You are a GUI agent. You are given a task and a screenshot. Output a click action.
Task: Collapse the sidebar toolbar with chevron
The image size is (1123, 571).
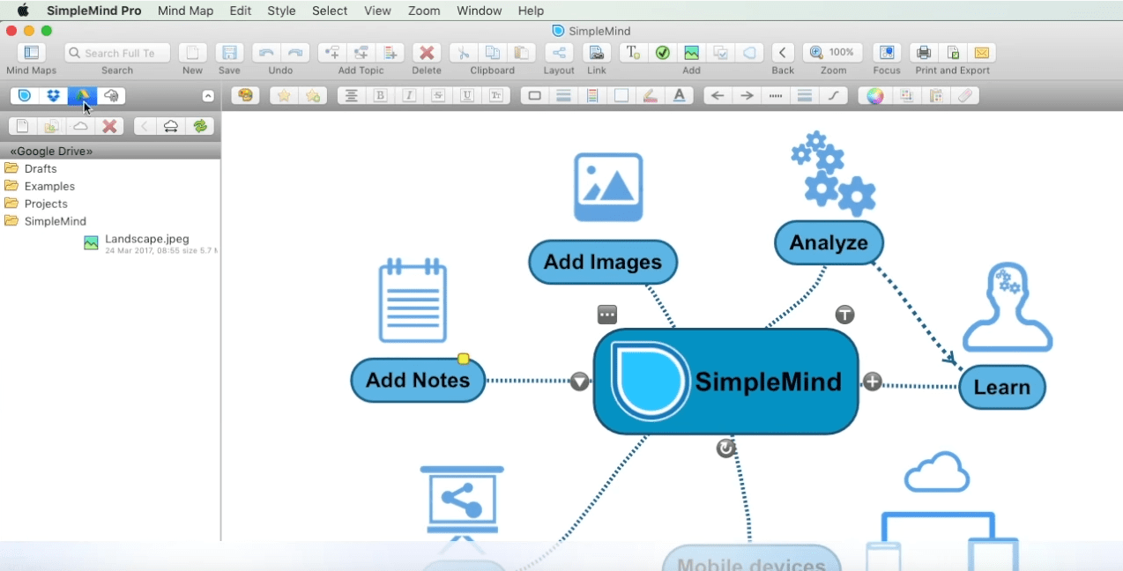(x=208, y=96)
